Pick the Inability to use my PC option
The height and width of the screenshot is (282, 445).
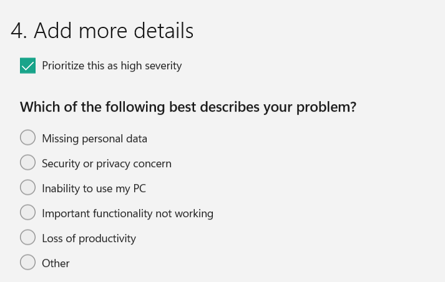point(27,187)
